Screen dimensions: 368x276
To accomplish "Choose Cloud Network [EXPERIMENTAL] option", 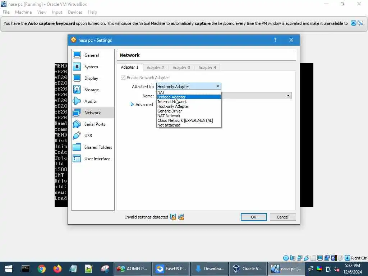I will click(189, 120).
